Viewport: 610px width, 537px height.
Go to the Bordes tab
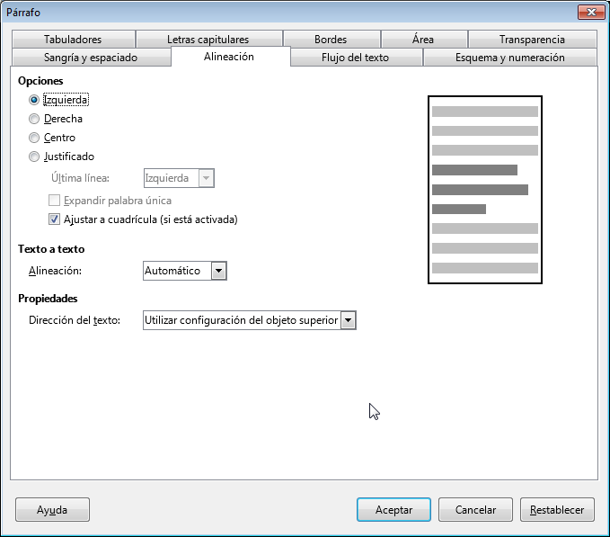point(331,40)
